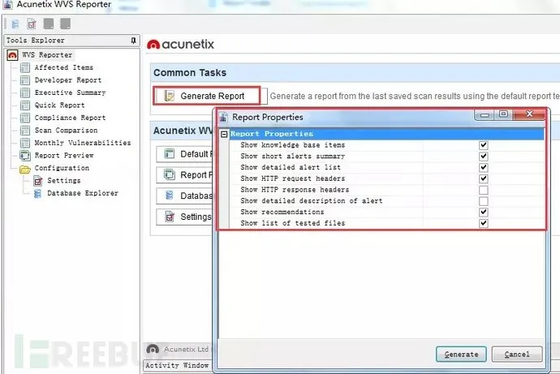Open Database Explorer from the top toolbar
This screenshot has width=560, height=374.
pos(15,24)
